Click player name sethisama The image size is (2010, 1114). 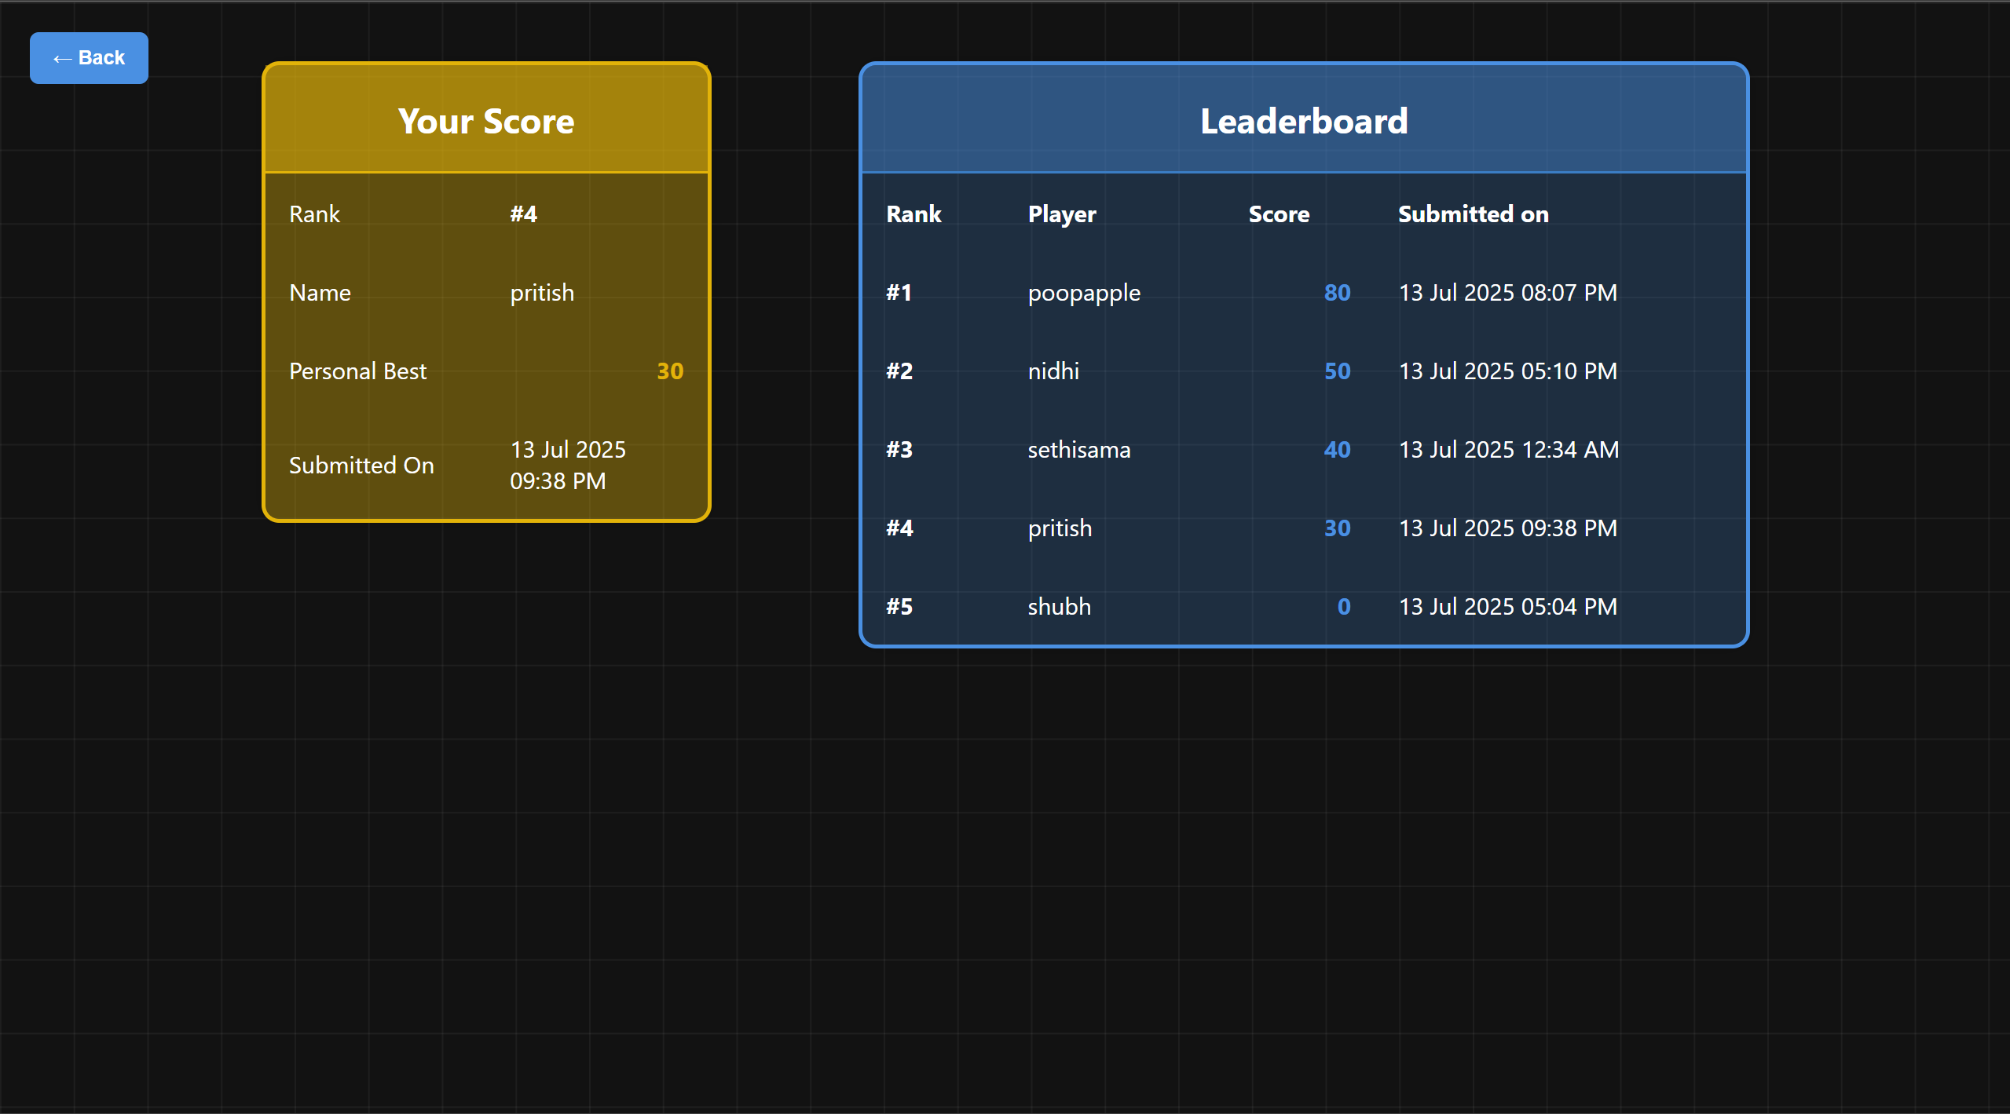(1079, 450)
